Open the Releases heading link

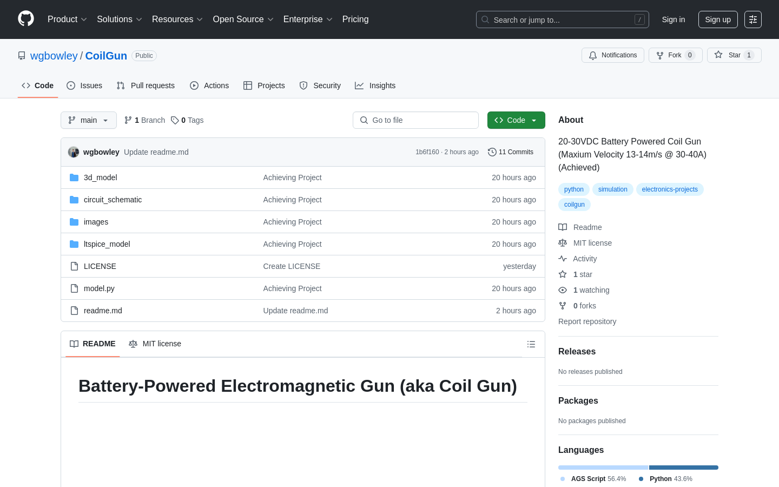(x=577, y=352)
